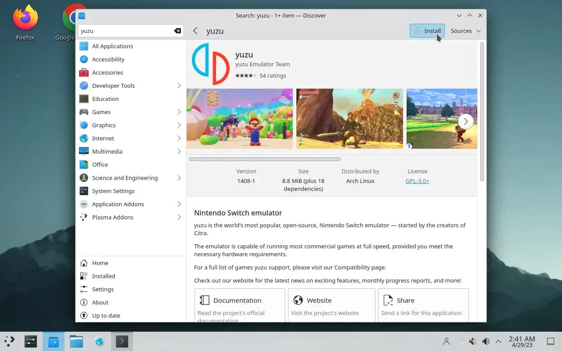Select the Office category icon
This screenshot has height=351, width=562.
coord(84,165)
